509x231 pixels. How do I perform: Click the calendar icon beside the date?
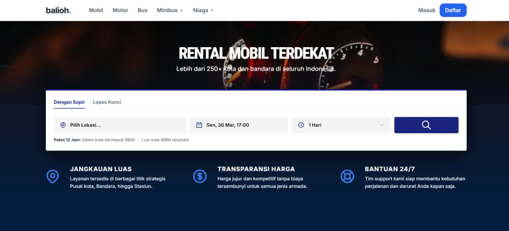point(199,125)
